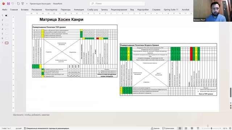The width and height of the screenshot is (232, 130).
Task: Switch to the Главная ribbon tab
Action: 14,10
